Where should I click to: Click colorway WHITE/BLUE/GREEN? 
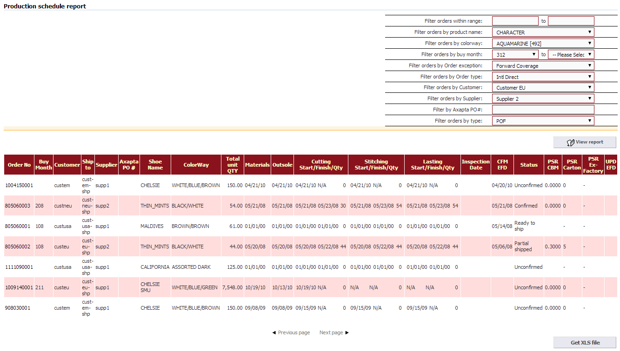pos(194,287)
